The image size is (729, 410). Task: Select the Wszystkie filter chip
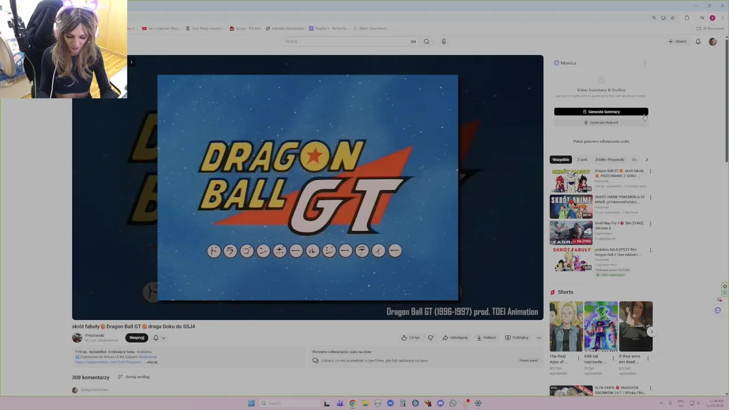(560, 159)
